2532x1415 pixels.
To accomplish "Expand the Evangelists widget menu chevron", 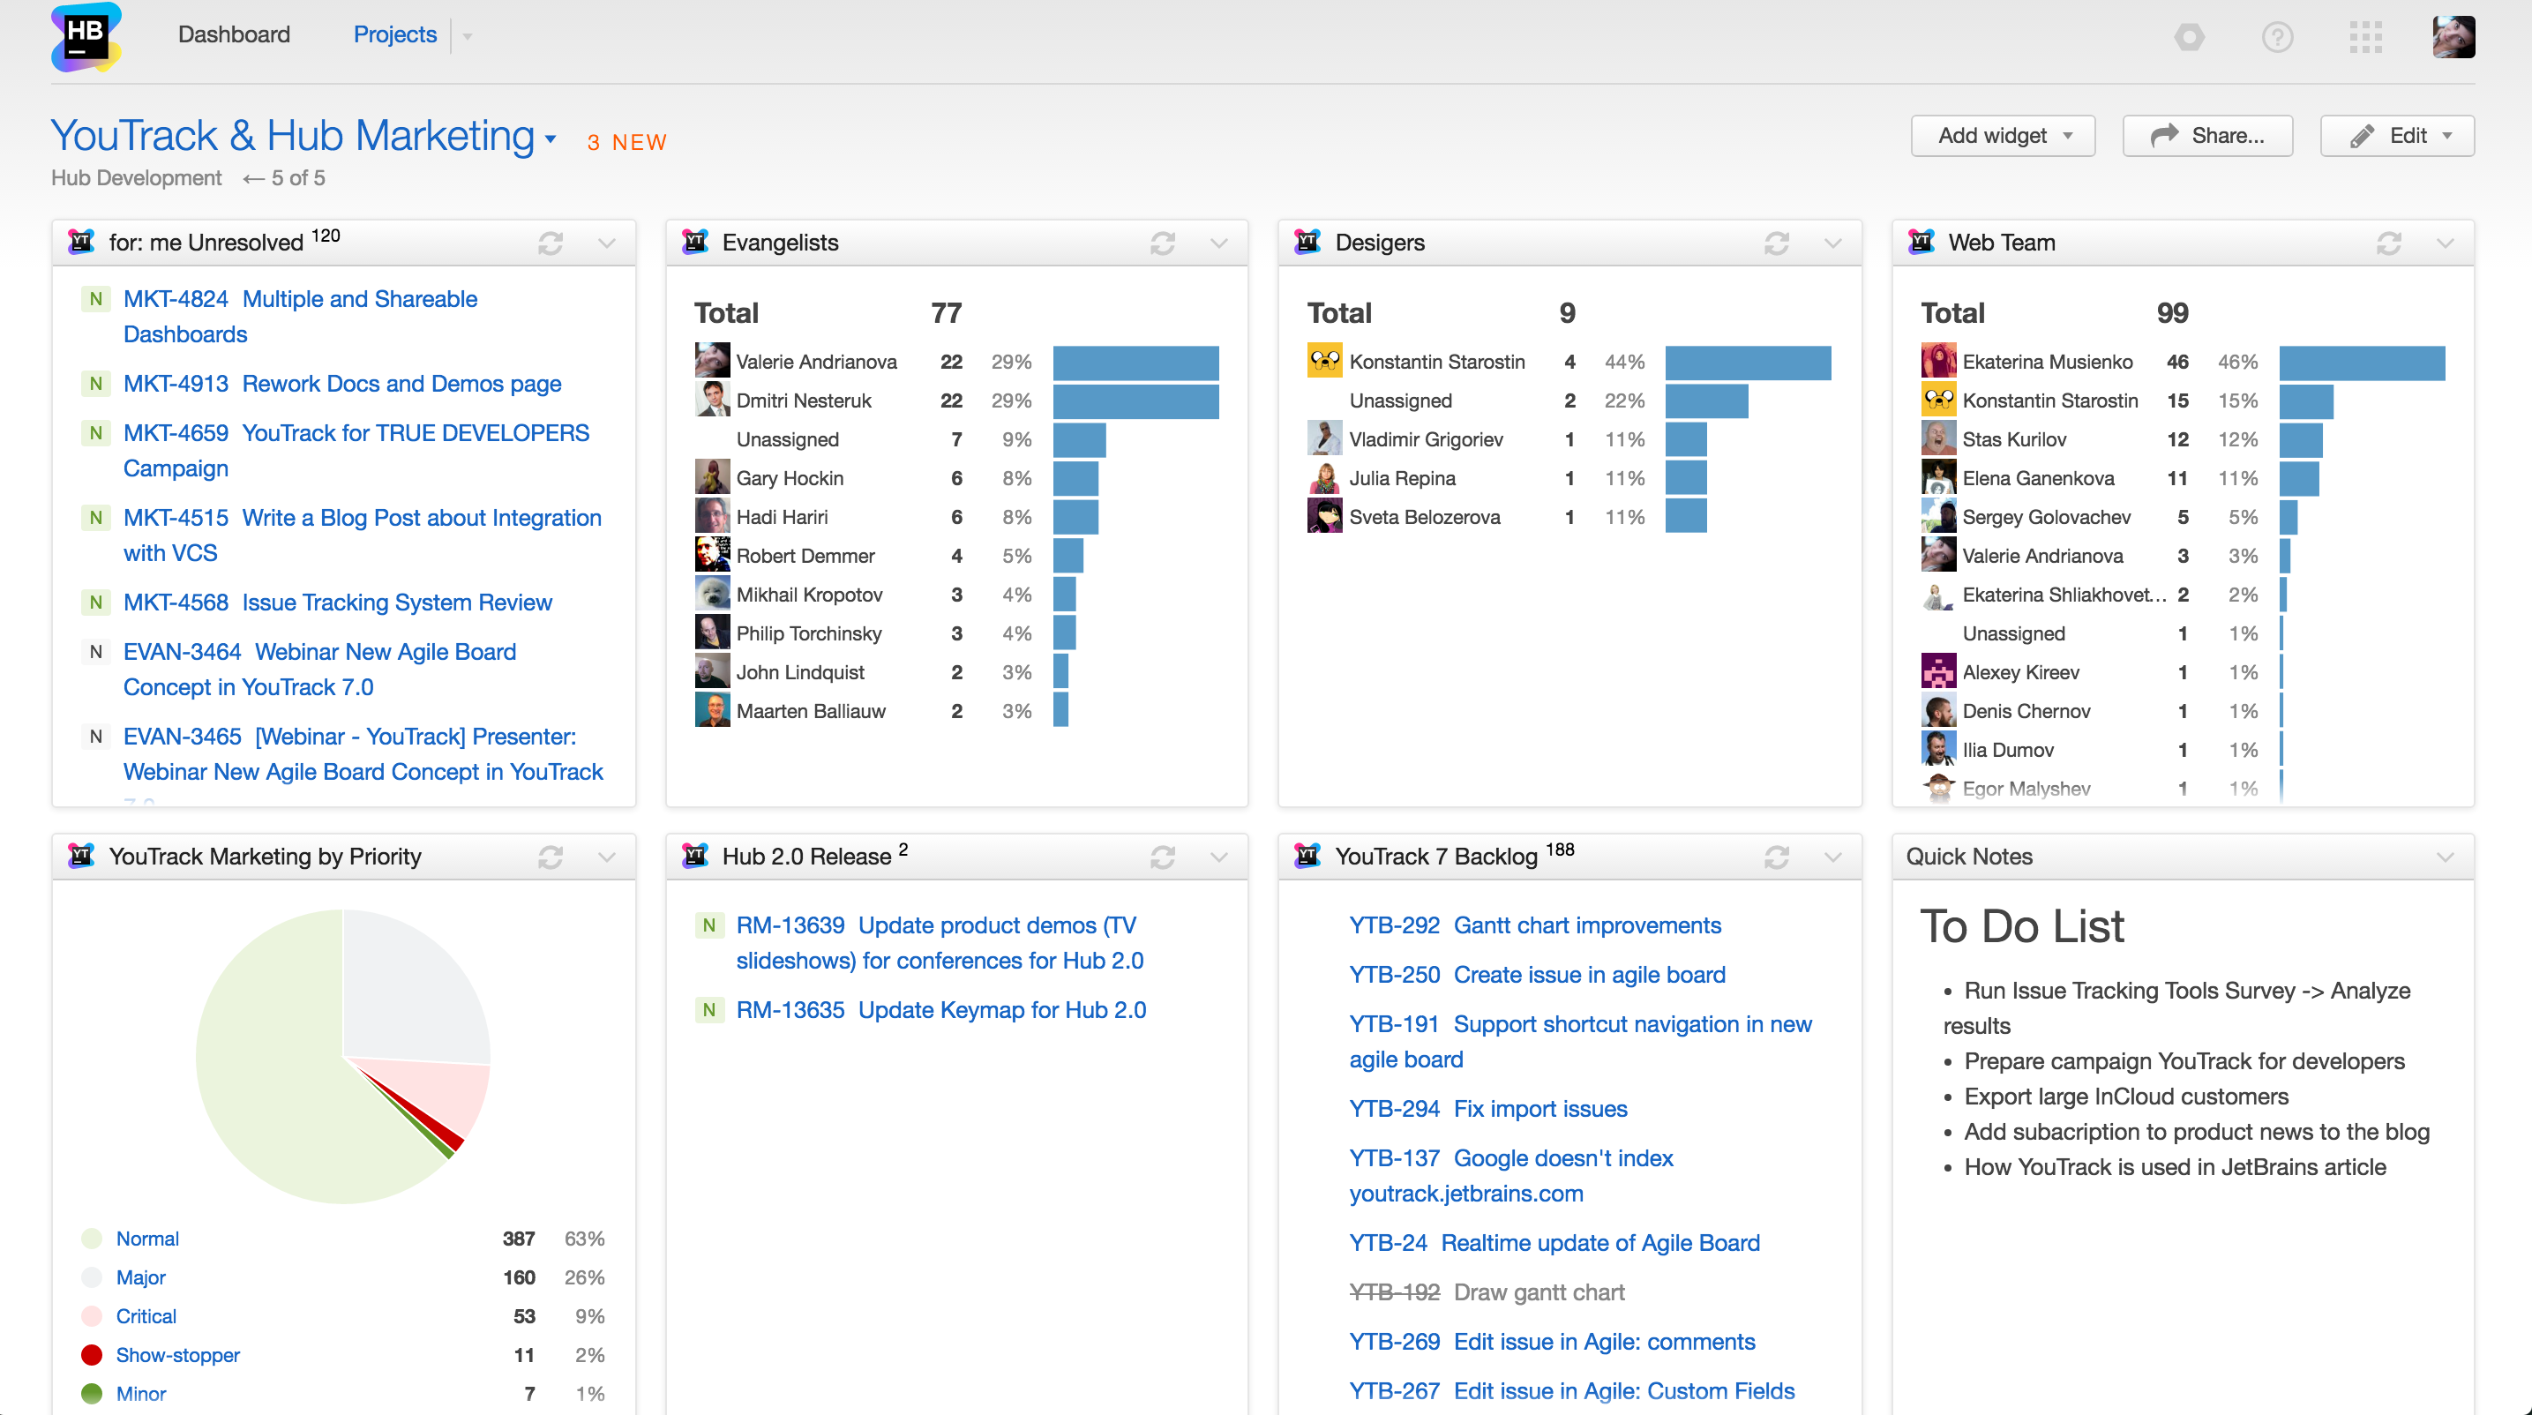I will pos(1219,243).
